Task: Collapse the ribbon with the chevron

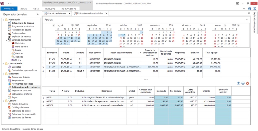Action: click(244, 9)
